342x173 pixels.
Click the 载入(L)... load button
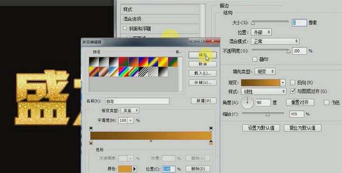pos(202,73)
